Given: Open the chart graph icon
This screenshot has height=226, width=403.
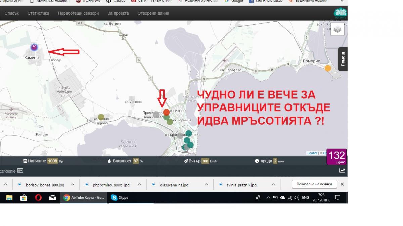Looking at the screenshot, I should point(342,170).
